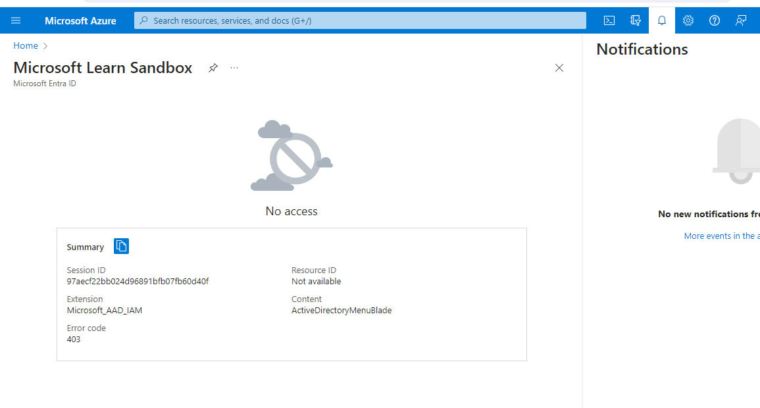
Task: Pin Microsoft Learn Sandbox blade
Action: pos(213,68)
